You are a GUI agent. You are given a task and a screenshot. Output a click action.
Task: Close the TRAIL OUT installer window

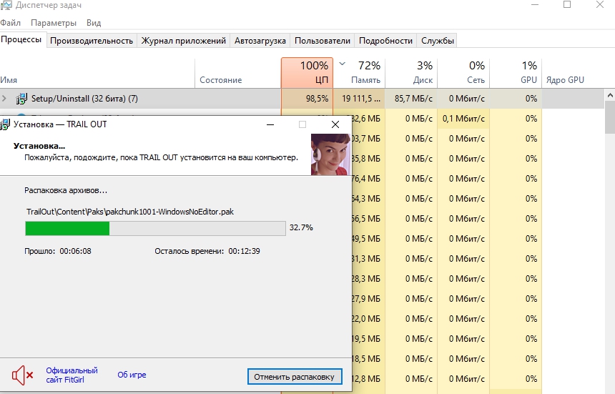335,124
